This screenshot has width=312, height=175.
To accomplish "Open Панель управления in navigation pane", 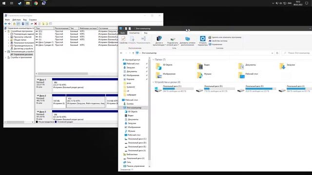I will [x=134, y=166].
